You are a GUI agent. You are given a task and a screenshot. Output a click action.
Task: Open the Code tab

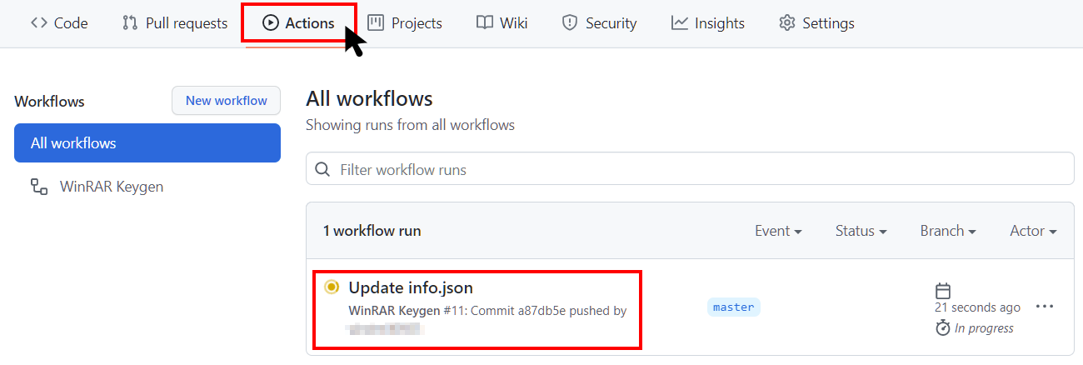(x=59, y=23)
